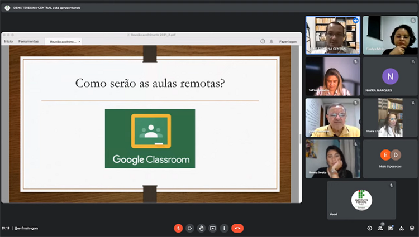
Task: Click the help icon in PDF viewer
Action: (x=263, y=41)
